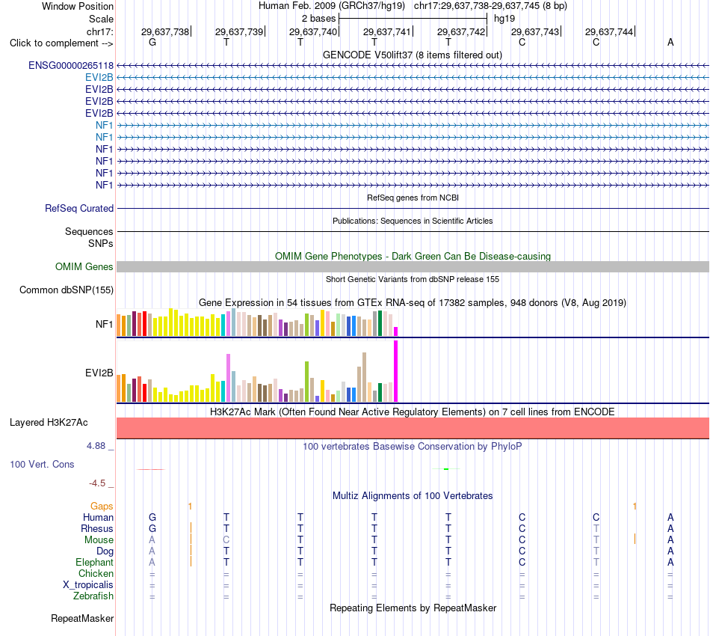Screen dimensions: 710x636
Task: Click the green PhyloP conservation mark
Action: coord(446,468)
